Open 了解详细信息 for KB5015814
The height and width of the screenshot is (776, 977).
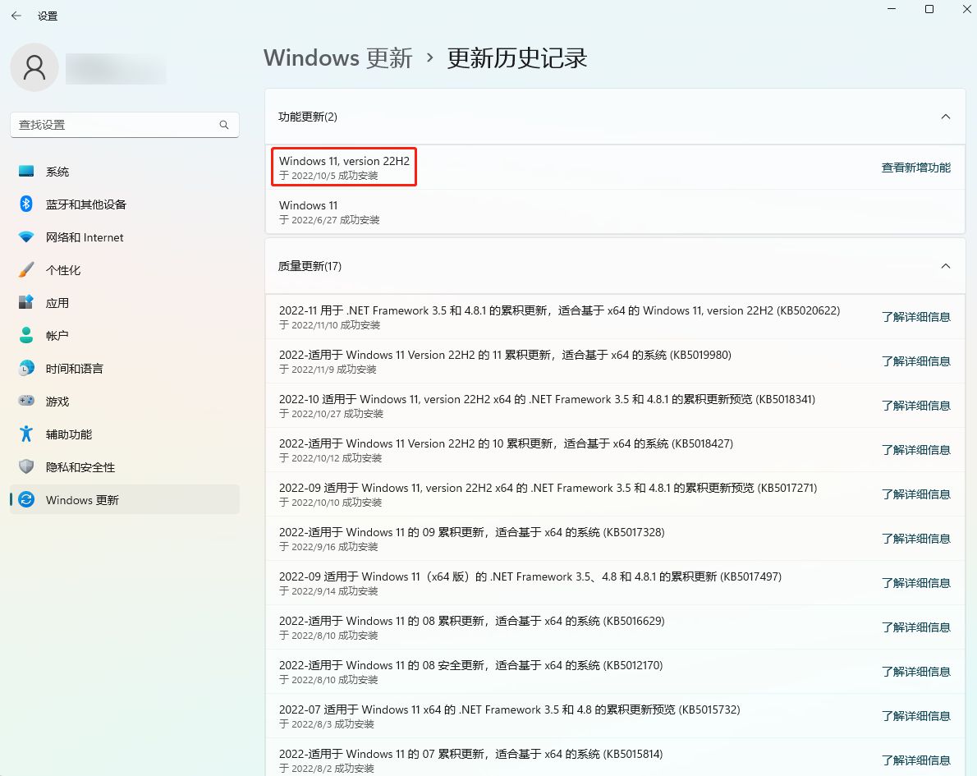tap(916, 760)
